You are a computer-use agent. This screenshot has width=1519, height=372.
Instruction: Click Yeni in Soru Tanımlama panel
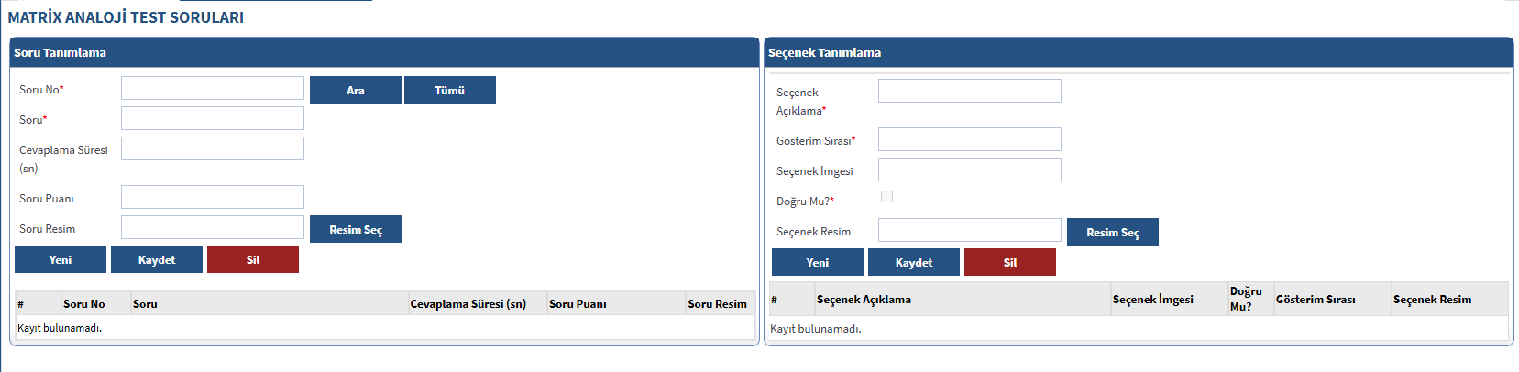click(x=61, y=259)
